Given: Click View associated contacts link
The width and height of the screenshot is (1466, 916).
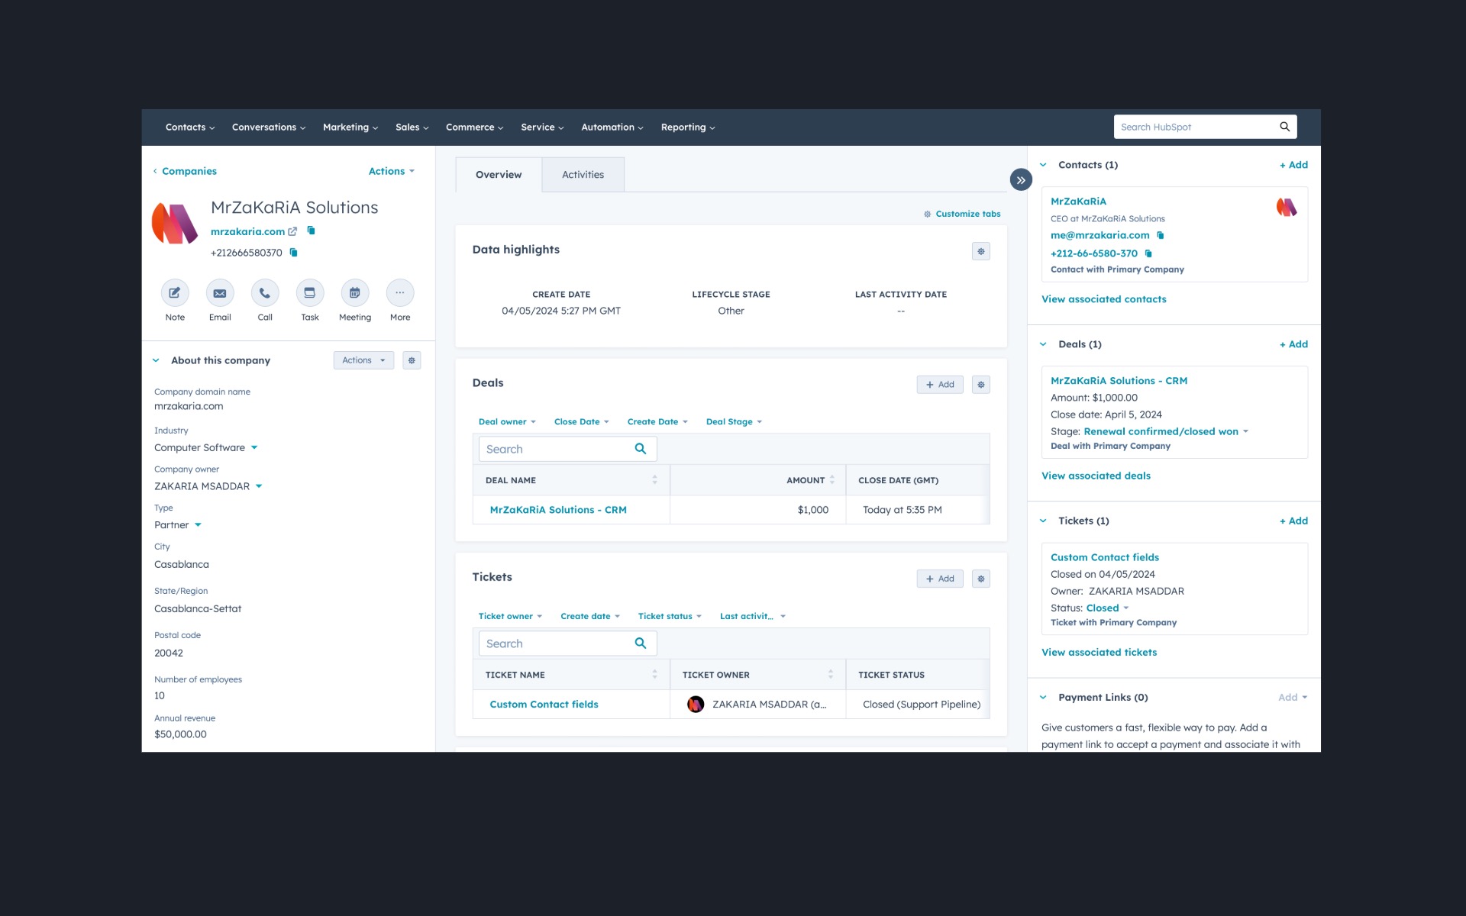Looking at the screenshot, I should (x=1103, y=298).
